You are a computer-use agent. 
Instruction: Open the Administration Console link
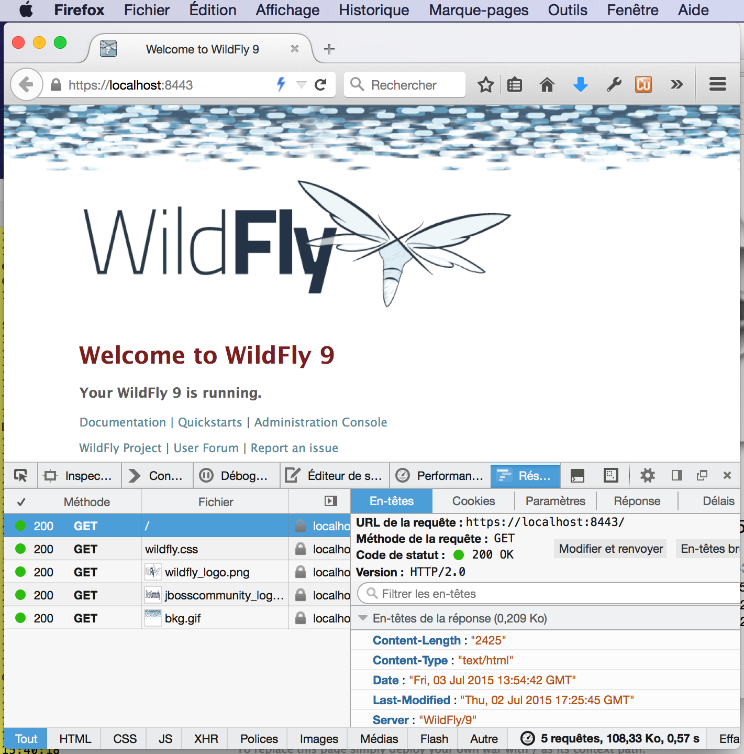pyautogui.click(x=320, y=422)
